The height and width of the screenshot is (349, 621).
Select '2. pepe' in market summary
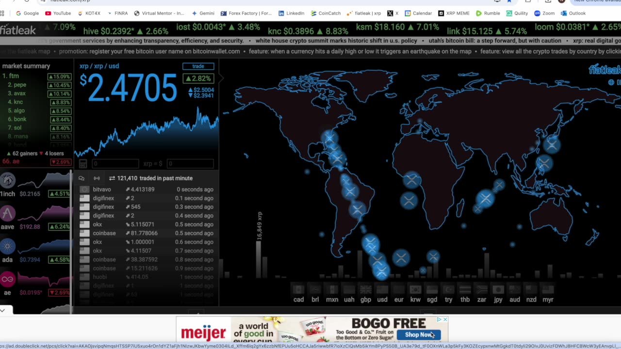36,85
